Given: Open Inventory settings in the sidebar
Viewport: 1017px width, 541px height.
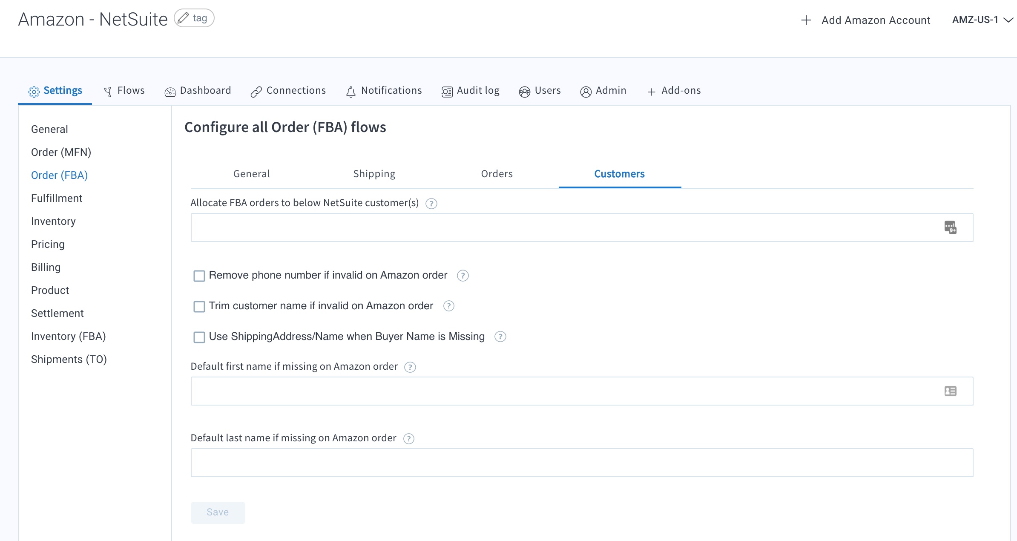Looking at the screenshot, I should coord(53,221).
